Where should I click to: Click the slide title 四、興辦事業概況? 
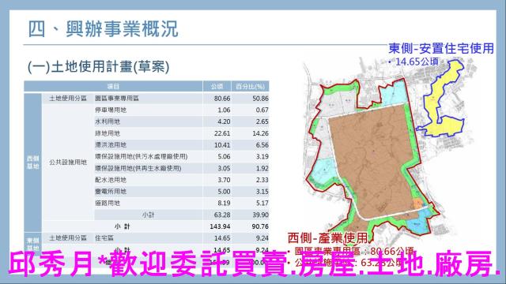click(x=103, y=29)
